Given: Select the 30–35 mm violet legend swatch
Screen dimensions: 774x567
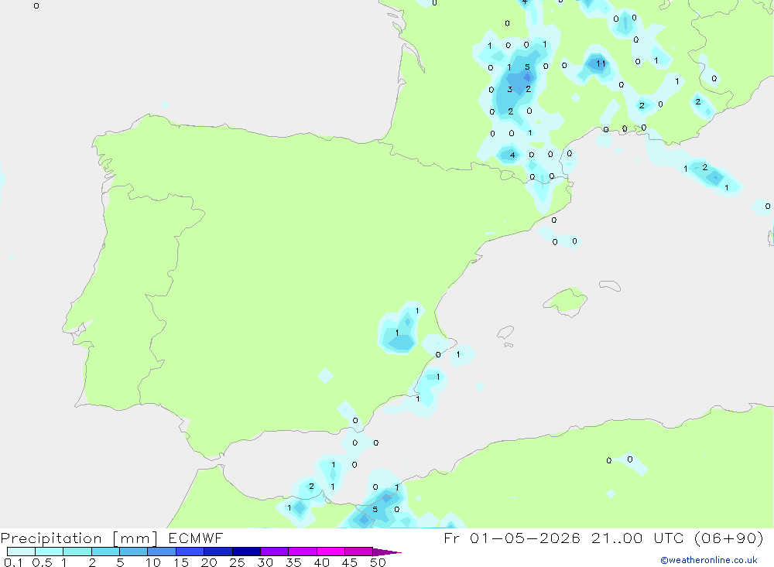Looking at the screenshot, I should point(275,552).
